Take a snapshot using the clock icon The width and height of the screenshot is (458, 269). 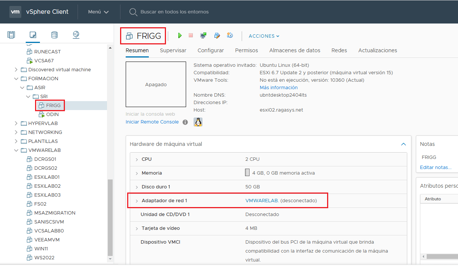pyautogui.click(x=230, y=35)
